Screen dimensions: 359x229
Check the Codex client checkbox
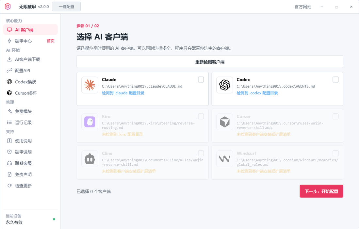tap(335, 79)
